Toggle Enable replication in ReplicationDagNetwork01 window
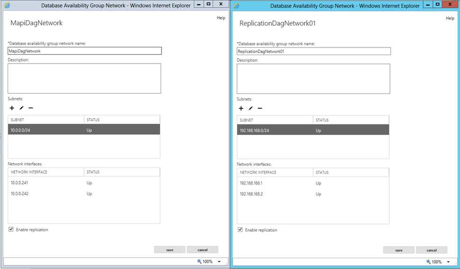 point(240,230)
